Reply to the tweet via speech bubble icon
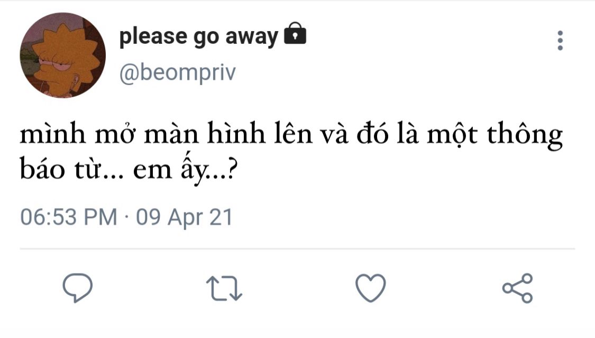 [77, 287]
